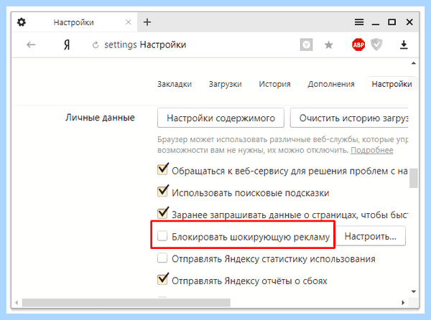
Task: Uncheck Обращаться к веб-сервису checkbox
Action: click(162, 169)
